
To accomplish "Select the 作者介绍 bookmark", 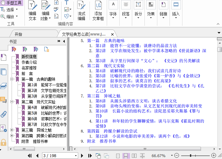I will 29,62.
